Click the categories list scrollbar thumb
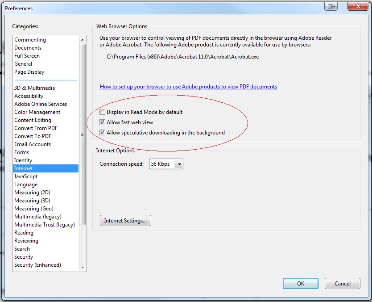The height and width of the screenshot is (302, 372). point(83,134)
